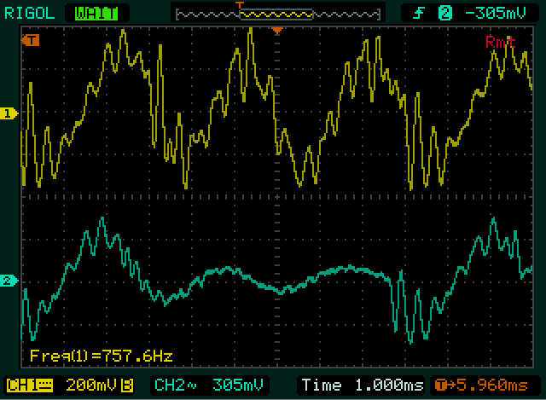The height and width of the screenshot is (400, 546).
Task: Click the orange trigger point triangle marker
Action: click(x=276, y=31)
